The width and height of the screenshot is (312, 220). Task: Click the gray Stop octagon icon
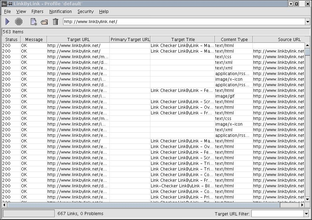pos(19,21)
